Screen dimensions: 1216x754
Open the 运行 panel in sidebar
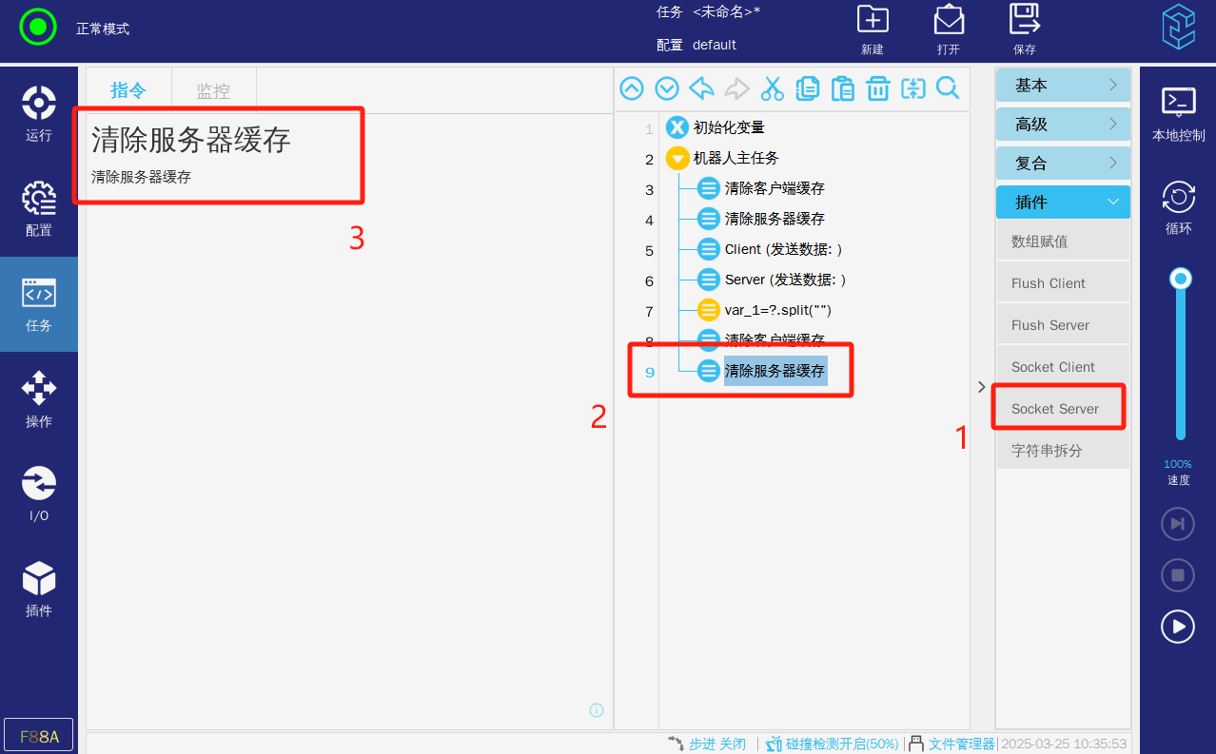click(x=39, y=114)
